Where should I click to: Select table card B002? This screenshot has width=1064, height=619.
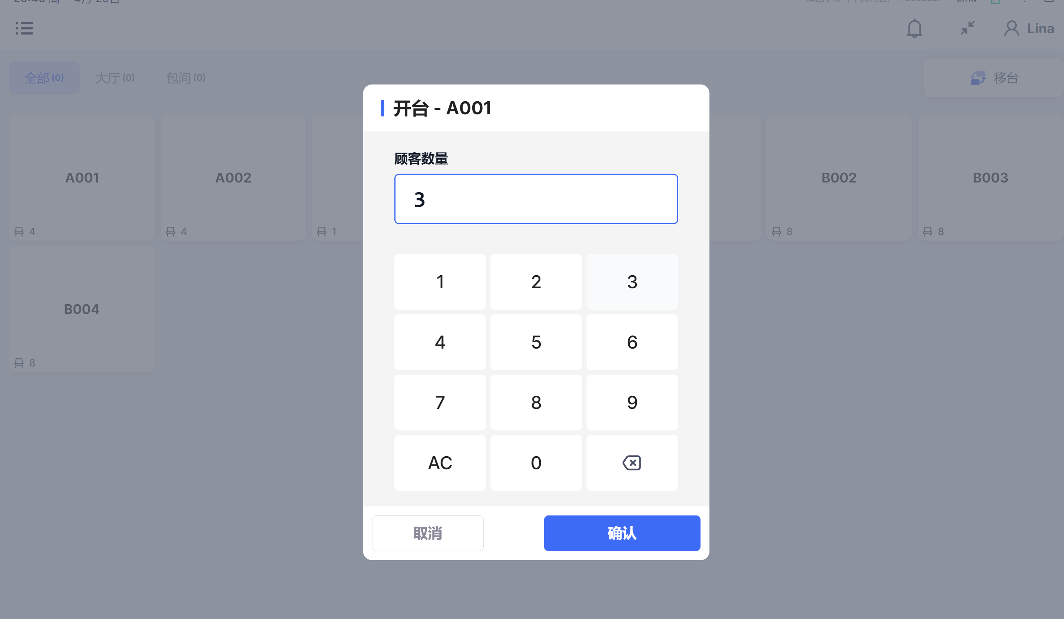click(x=839, y=178)
